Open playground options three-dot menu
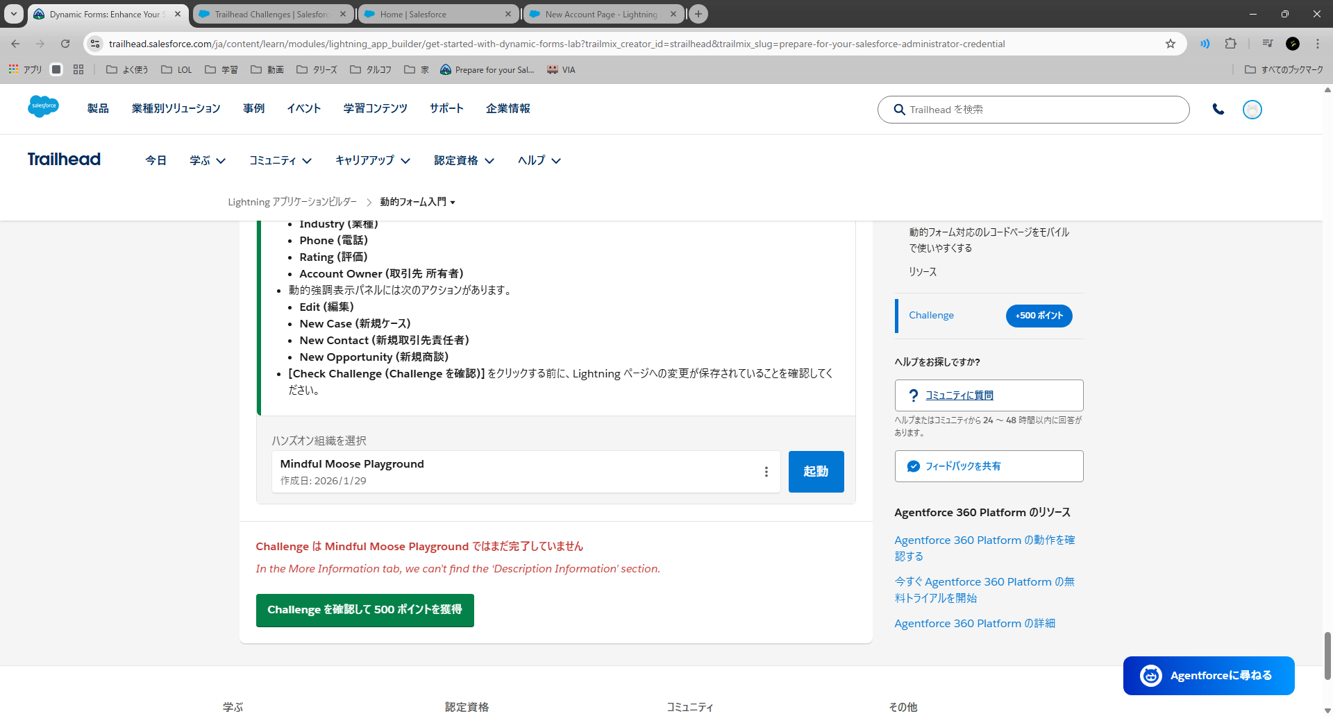1333x716 pixels. pyautogui.click(x=766, y=472)
